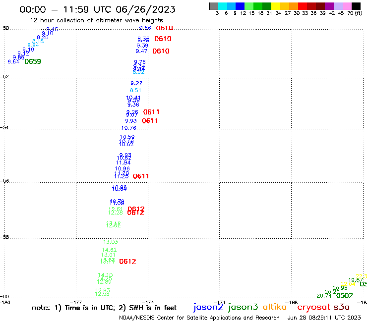Viewport: 367px width, 322px height.
Task: Click the lavender swatch in the color scale
Action: tap(338, 6)
